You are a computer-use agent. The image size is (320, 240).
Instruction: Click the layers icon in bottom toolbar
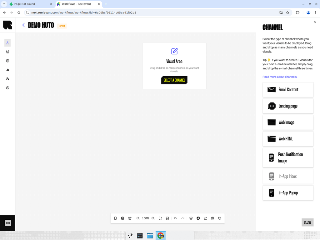click(x=191, y=218)
